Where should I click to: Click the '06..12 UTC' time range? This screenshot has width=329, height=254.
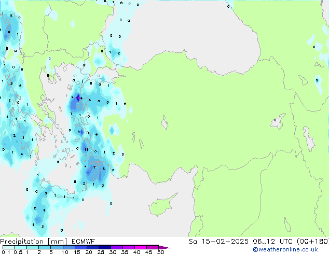coord(273,242)
